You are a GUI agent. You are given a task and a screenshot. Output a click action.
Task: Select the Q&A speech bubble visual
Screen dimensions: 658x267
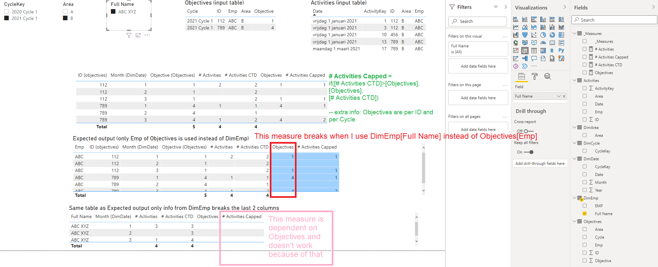coord(534,58)
